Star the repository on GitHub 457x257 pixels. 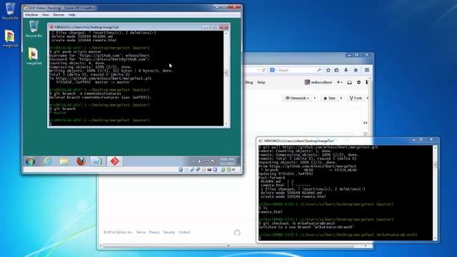coord(329,99)
